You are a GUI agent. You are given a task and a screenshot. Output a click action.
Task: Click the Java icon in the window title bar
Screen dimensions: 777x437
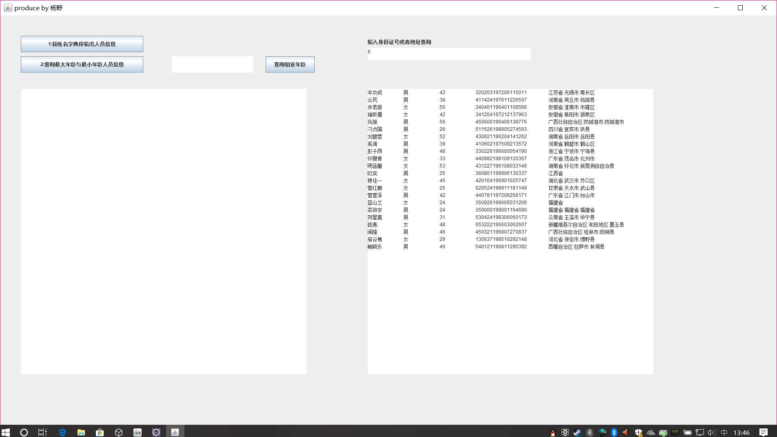[x=8, y=8]
